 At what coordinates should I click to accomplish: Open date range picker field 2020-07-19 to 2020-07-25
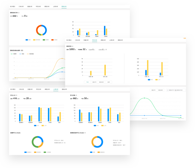176,90
